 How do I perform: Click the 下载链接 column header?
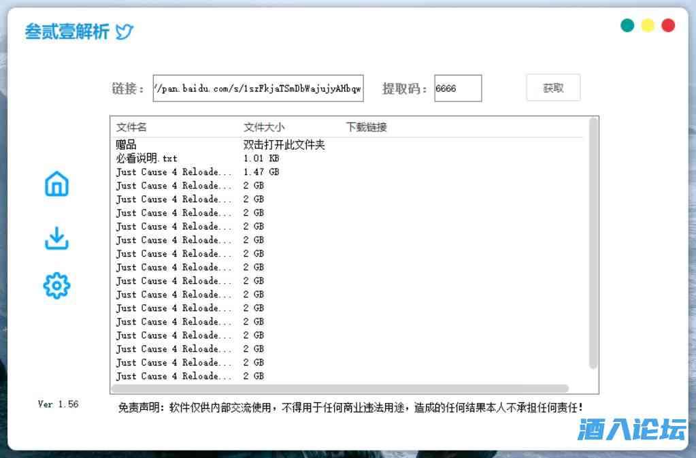(x=365, y=127)
